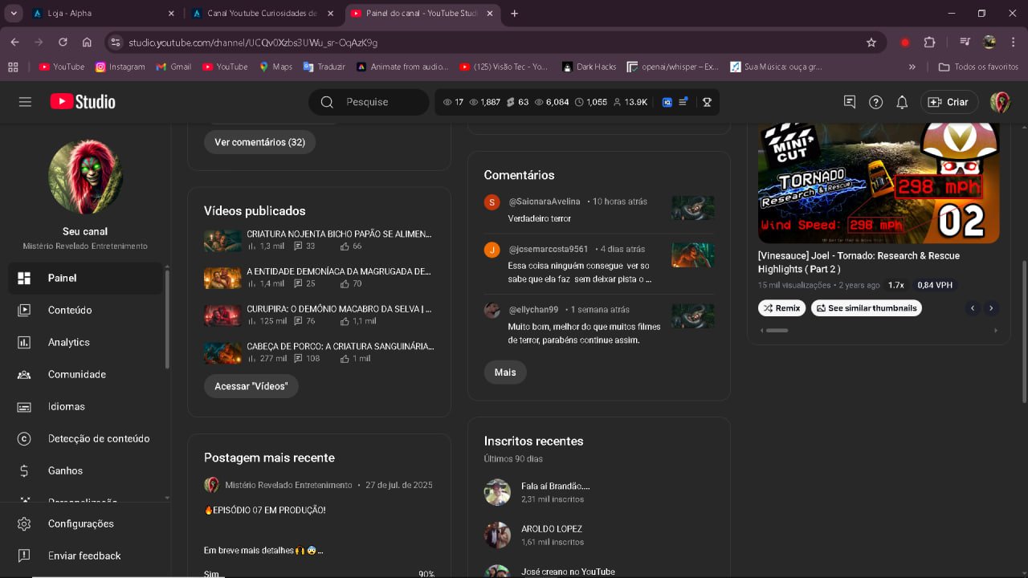Viewport: 1028px width, 578px height.
Task: Click the channel profile picture in sidebar
Action: (x=85, y=177)
